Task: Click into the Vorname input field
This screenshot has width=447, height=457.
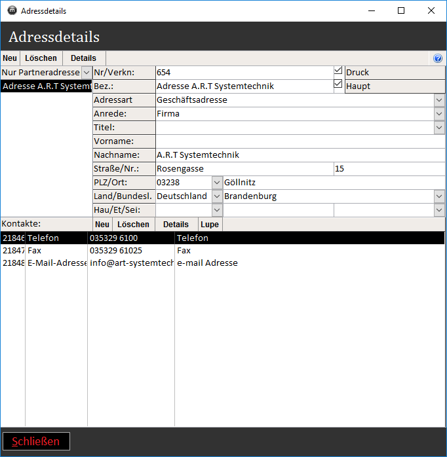Action: pyautogui.click(x=300, y=141)
